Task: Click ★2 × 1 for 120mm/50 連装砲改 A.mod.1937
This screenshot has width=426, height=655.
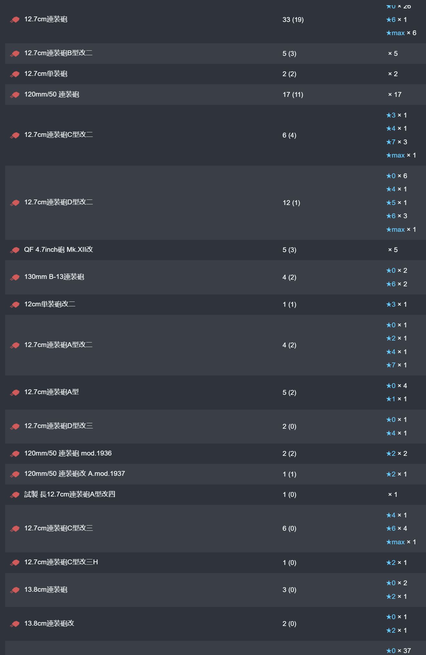Action: click(x=397, y=474)
